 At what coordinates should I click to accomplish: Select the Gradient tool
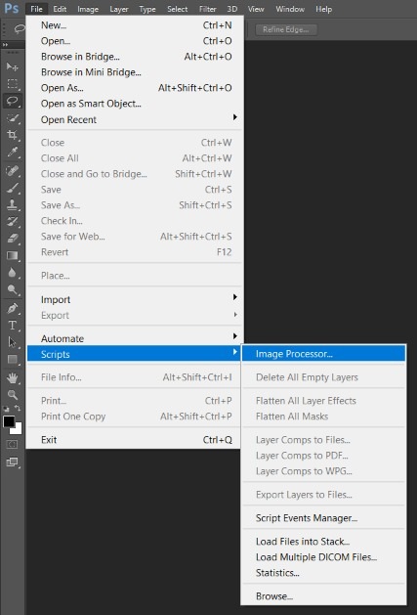tap(12, 256)
